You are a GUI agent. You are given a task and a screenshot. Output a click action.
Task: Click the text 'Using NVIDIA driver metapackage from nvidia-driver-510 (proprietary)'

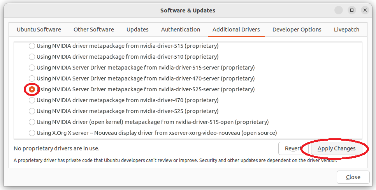coord(127,57)
